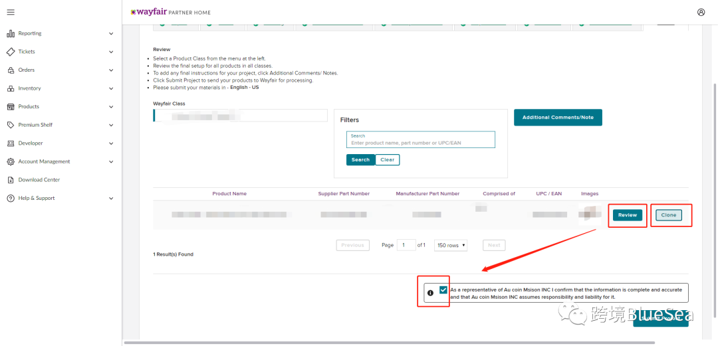Screen dimensions: 718x346
Task: Click the UPC / EAN column header
Action: pyautogui.click(x=549, y=194)
